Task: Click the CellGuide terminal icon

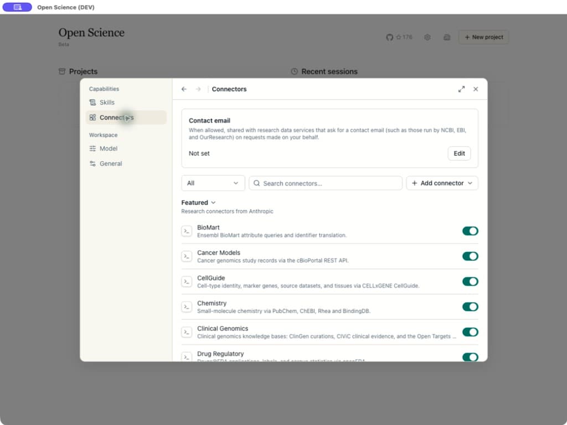Action: (x=187, y=282)
